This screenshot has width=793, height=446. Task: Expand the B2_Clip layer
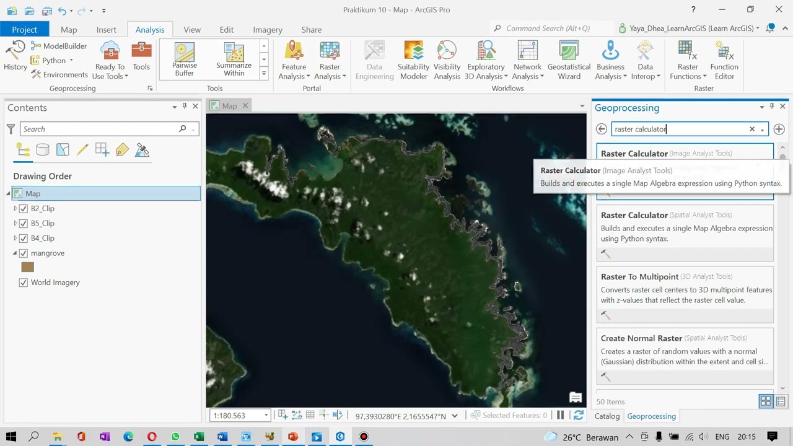point(15,208)
